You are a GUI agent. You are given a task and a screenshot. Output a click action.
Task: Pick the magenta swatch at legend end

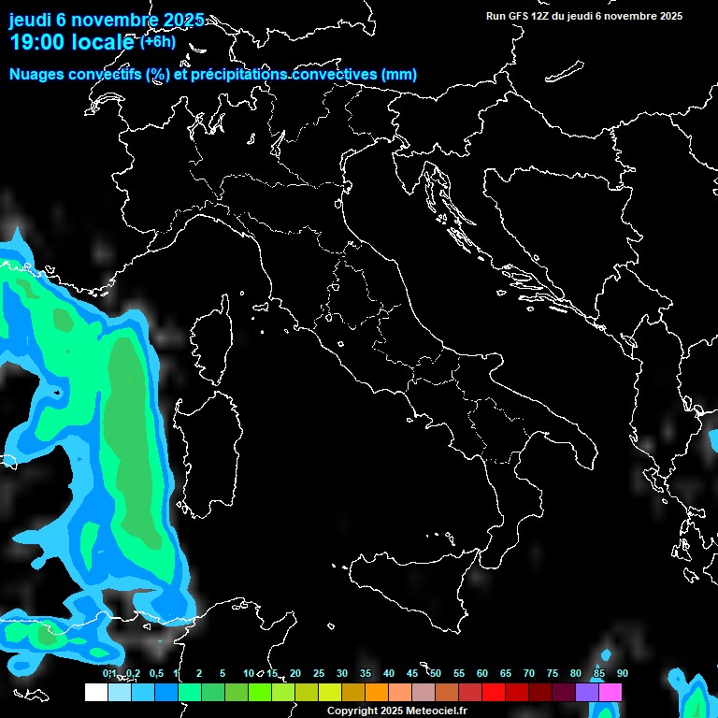pyautogui.click(x=610, y=692)
